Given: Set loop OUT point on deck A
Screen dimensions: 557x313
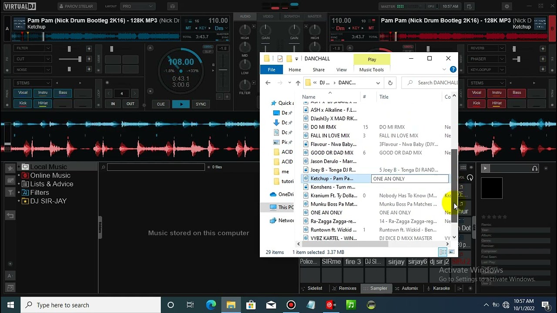Looking at the screenshot, I should pyautogui.click(x=131, y=104).
